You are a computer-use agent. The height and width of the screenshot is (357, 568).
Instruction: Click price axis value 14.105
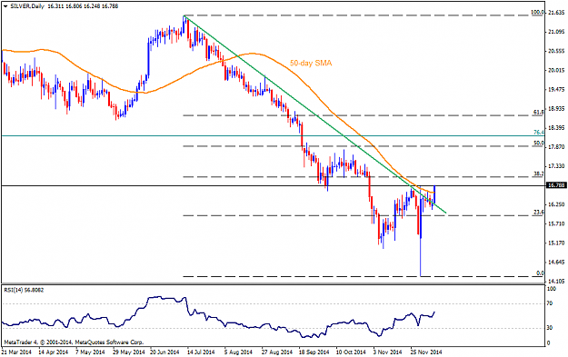tap(556, 282)
